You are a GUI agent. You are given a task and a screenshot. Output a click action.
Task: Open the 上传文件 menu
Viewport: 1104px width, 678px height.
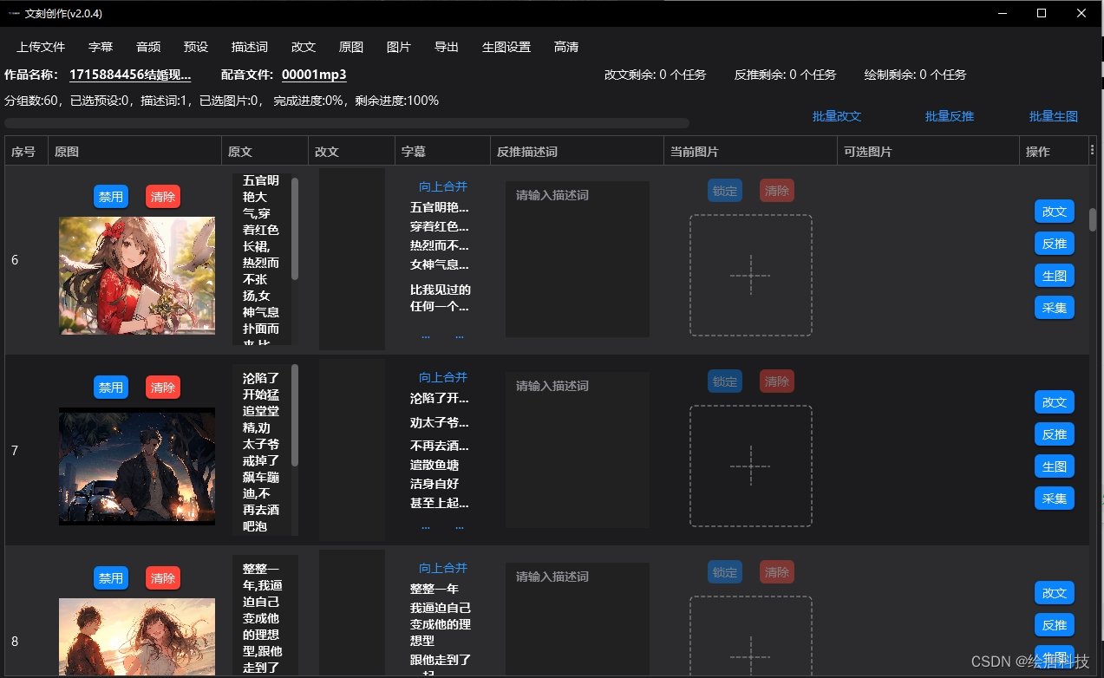click(41, 47)
